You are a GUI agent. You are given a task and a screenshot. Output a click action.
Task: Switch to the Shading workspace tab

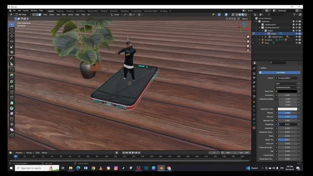(x=104, y=11)
